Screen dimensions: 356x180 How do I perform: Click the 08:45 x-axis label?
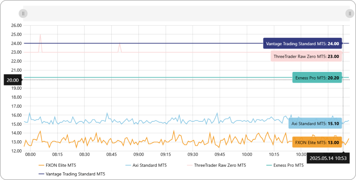111,155
